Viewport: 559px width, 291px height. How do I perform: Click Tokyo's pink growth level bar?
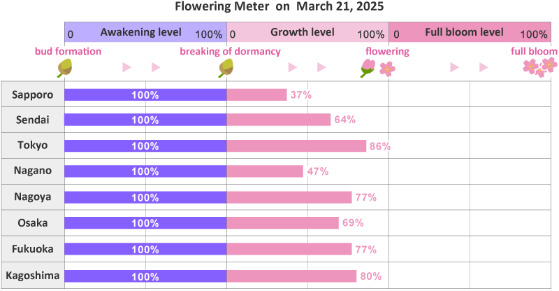click(x=296, y=145)
